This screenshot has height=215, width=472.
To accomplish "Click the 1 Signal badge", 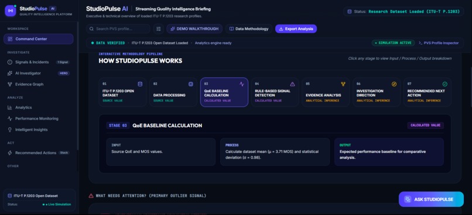I will click(63, 62).
